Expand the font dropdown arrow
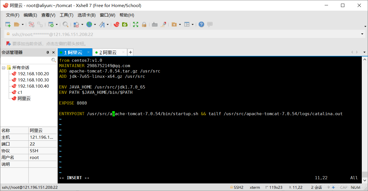The image size is (368, 191). point(107,24)
